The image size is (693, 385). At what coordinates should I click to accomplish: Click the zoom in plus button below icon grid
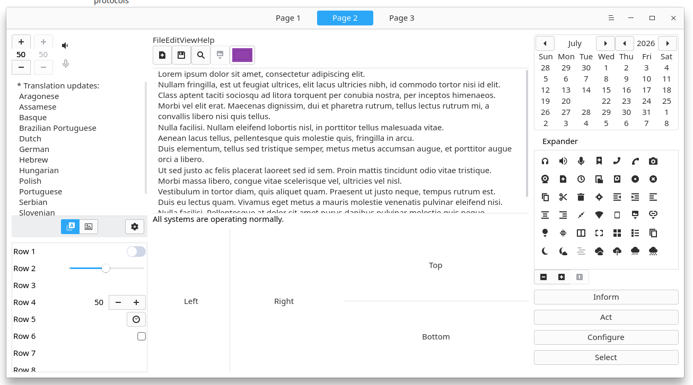click(562, 277)
